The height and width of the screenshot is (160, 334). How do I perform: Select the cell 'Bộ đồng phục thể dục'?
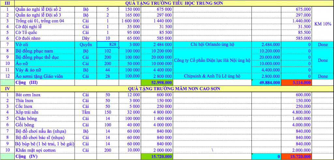(x=45, y=57)
